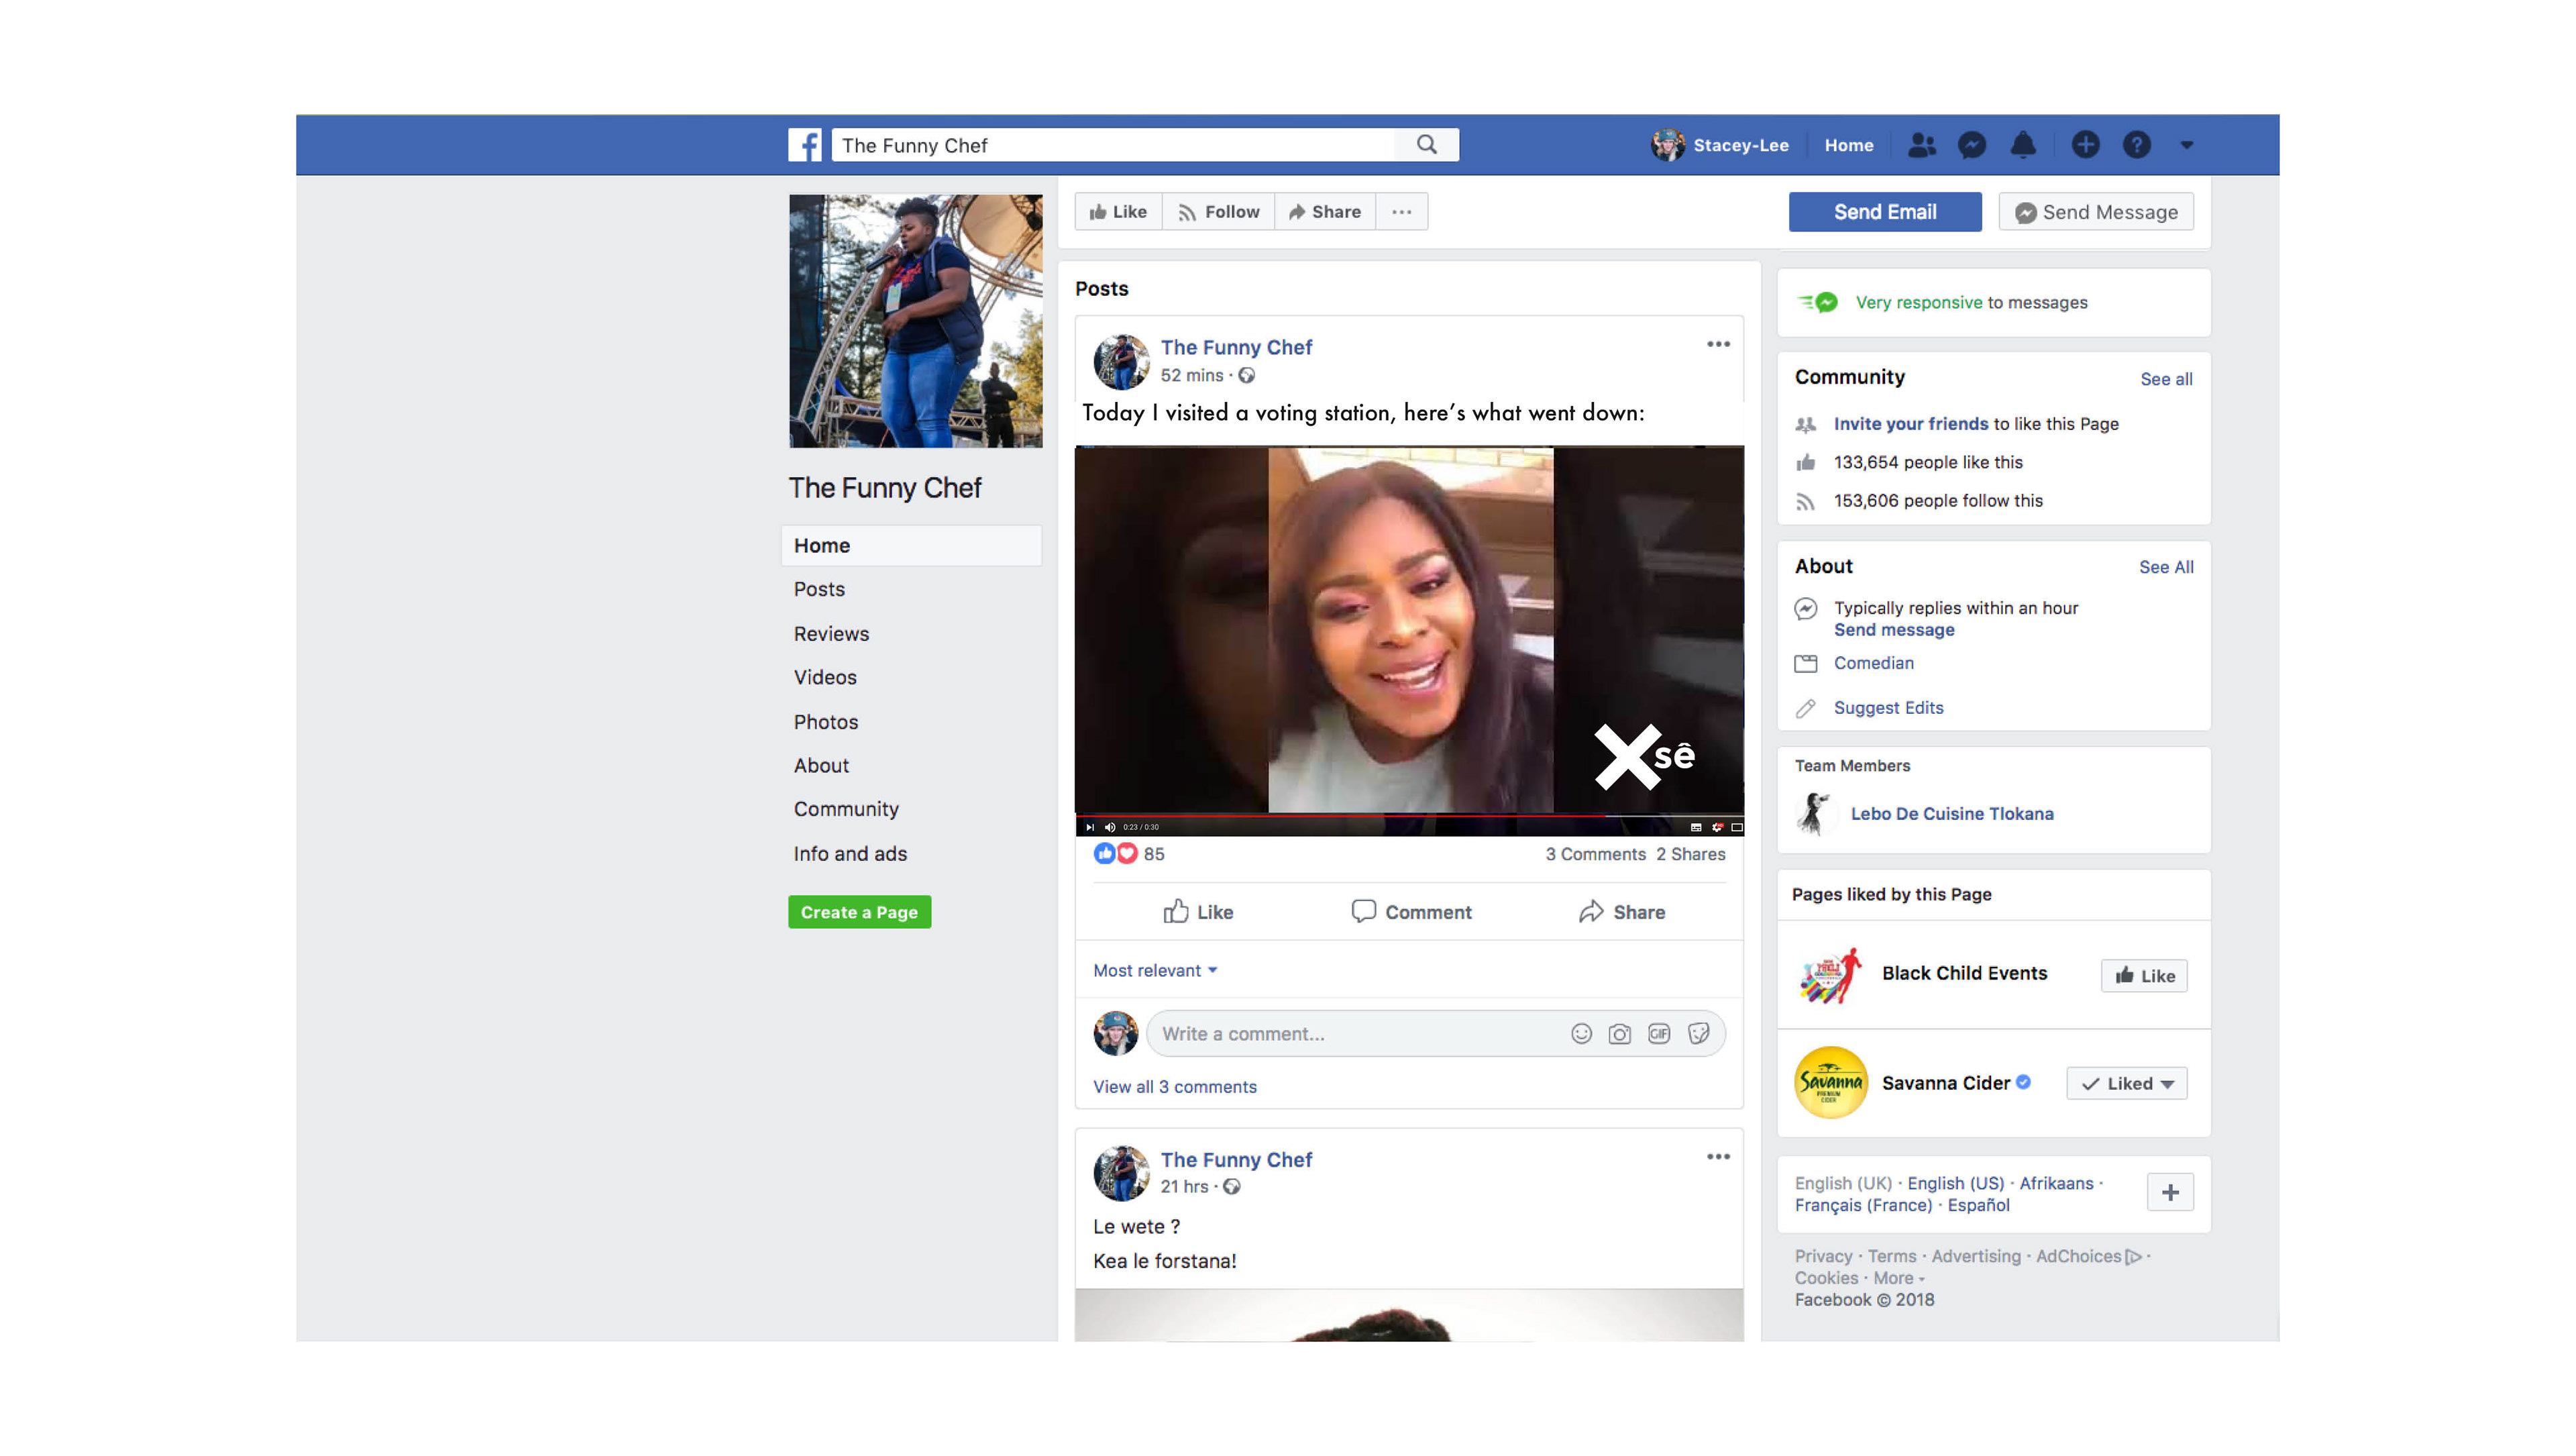The image size is (2576, 1456).
Task: Open Info and ads in the sidebar
Action: (x=850, y=854)
